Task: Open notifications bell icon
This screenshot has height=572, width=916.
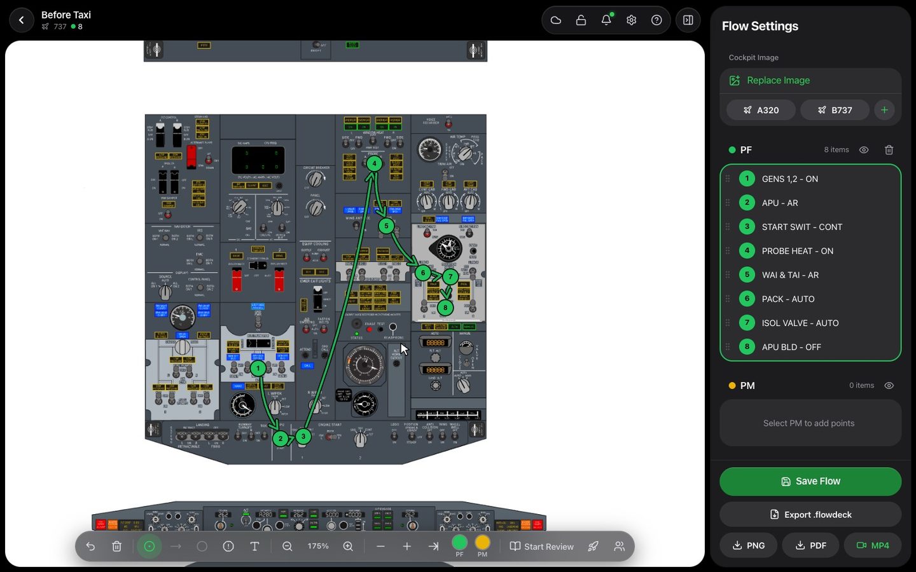Action: (x=606, y=20)
